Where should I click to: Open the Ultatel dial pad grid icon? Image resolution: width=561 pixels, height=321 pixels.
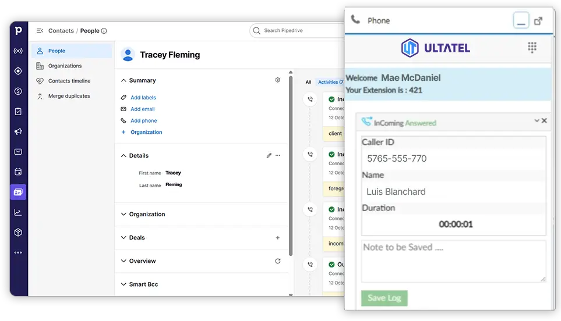(x=532, y=48)
